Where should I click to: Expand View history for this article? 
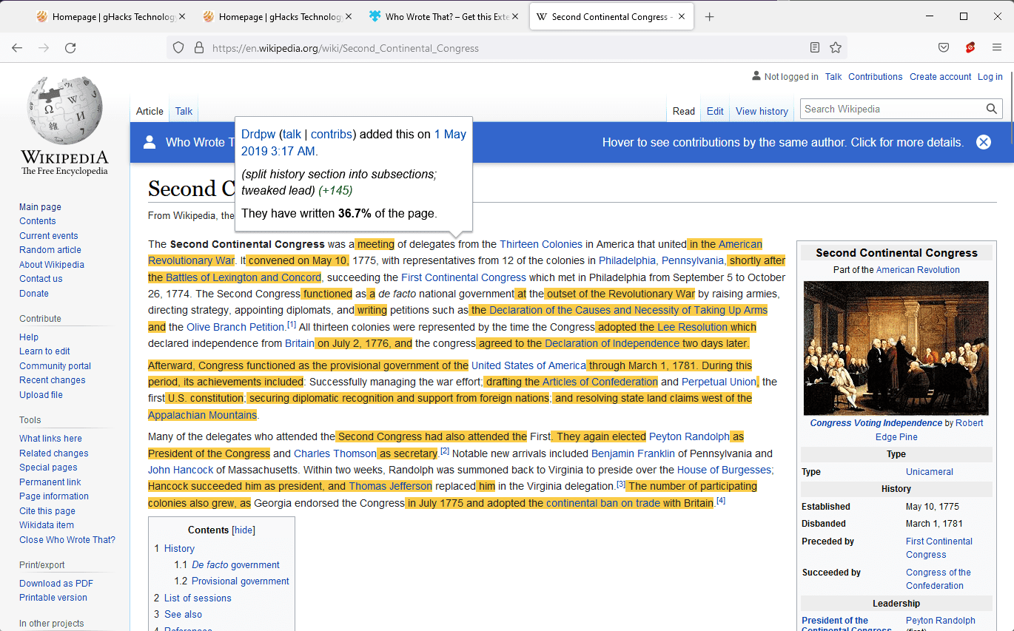click(762, 111)
